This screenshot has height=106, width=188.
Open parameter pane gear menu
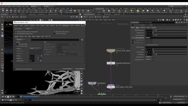coord(177,22)
